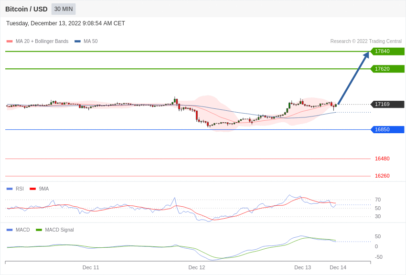Click the red 9MA legend swatch
406x275 pixels.
(x=32, y=189)
